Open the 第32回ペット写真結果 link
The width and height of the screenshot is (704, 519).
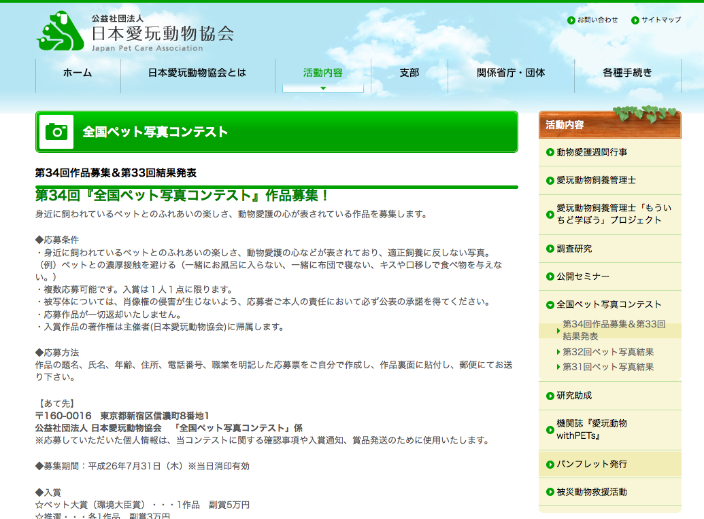pos(608,352)
